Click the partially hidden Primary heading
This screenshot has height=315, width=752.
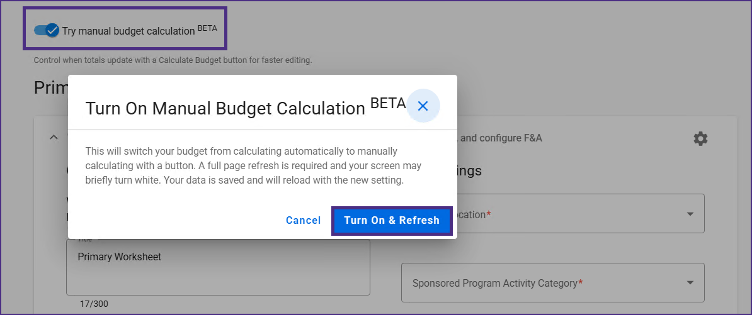pos(50,88)
